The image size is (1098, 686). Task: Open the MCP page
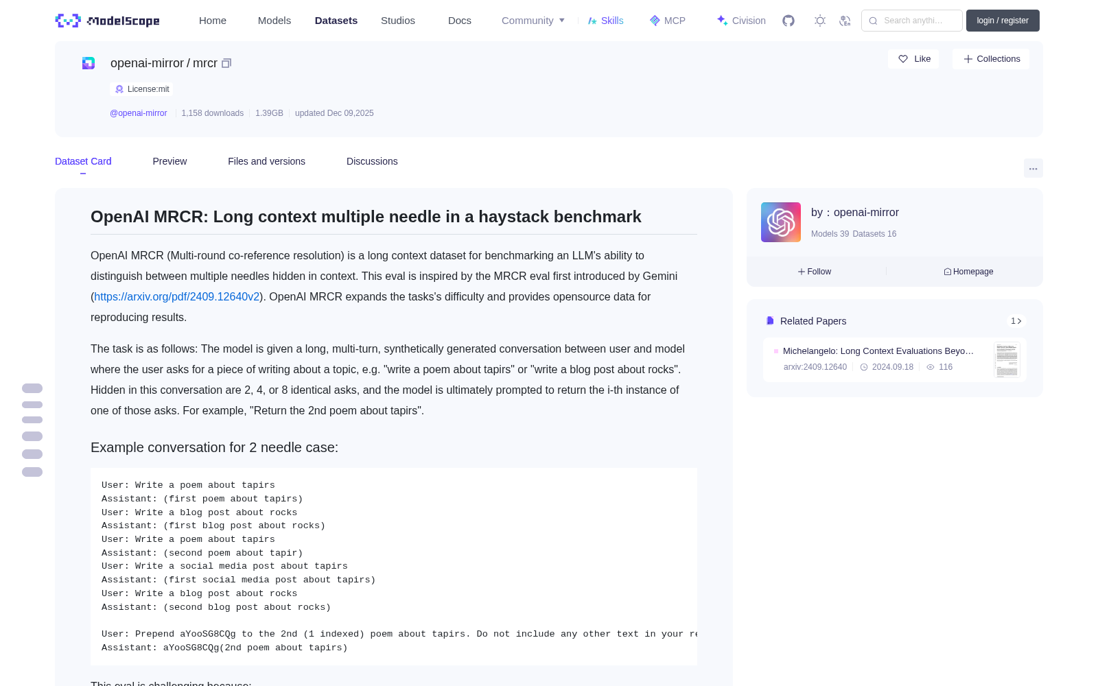(x=668, y=21)
